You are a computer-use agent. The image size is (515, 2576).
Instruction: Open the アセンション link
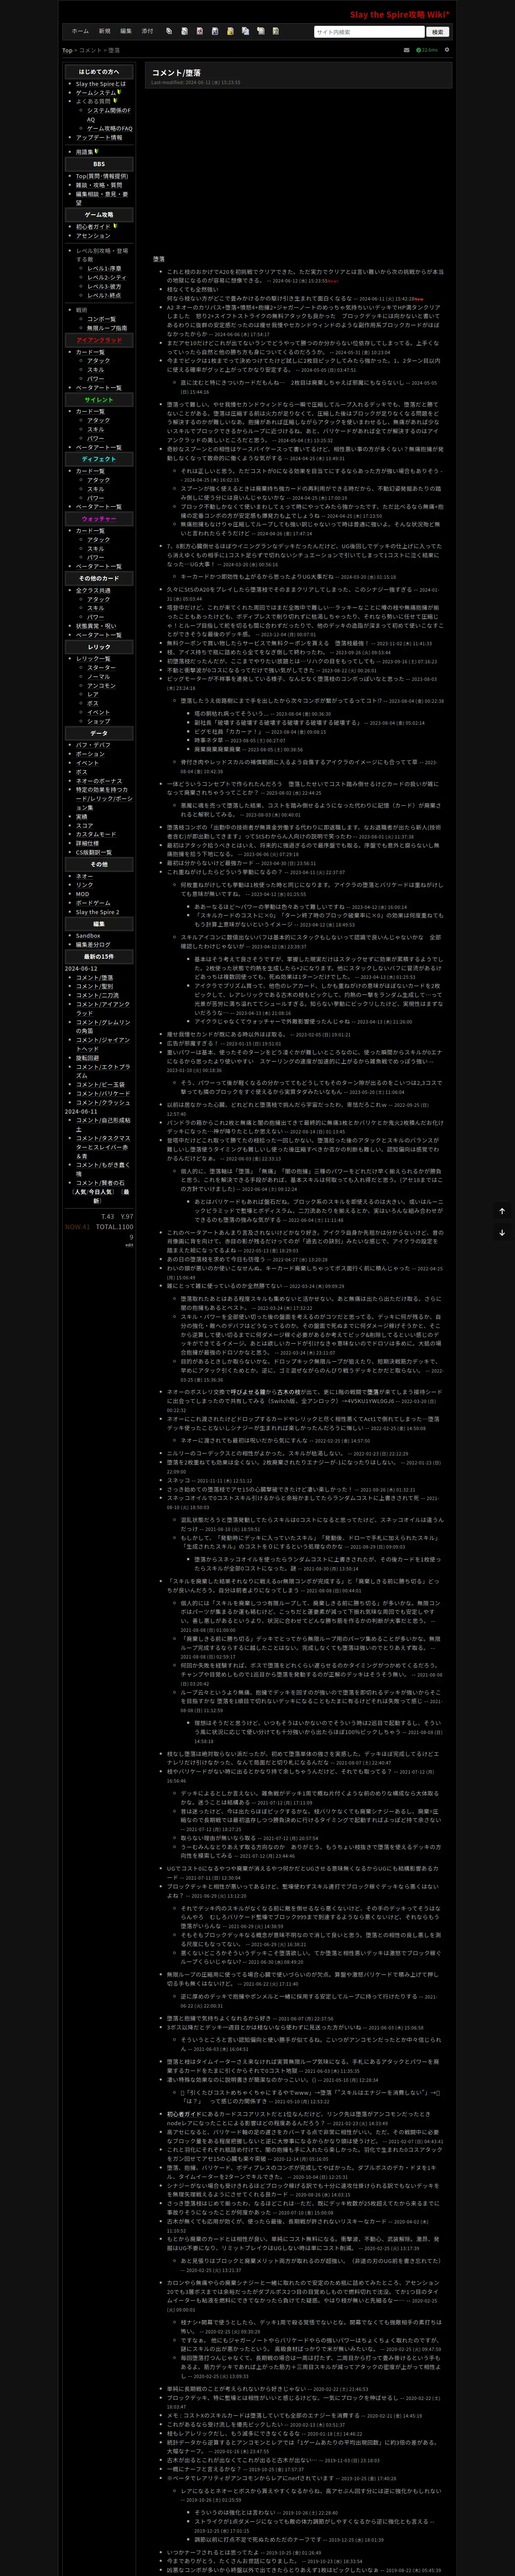pos(93,236)
